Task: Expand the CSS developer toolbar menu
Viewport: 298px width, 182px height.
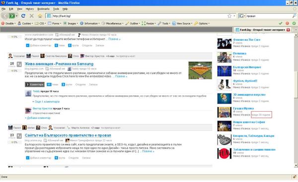Action: (41, 23)
